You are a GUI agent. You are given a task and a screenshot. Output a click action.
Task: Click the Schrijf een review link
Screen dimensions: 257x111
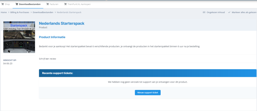[48, 59]
